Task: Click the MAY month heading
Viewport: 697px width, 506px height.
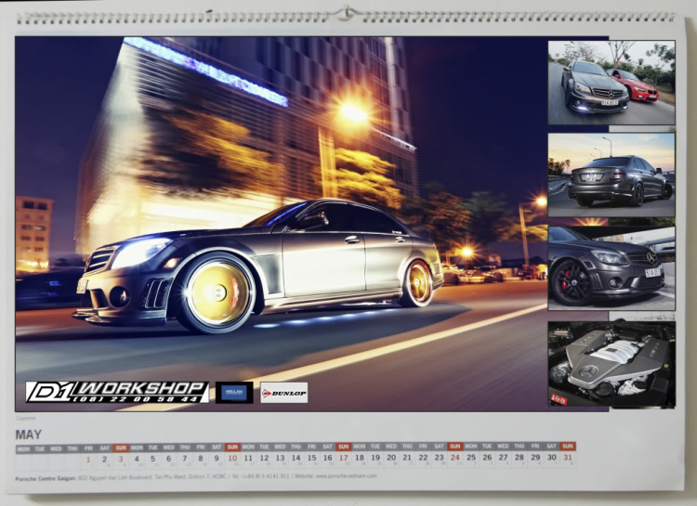Action: (x=29, y=434)
